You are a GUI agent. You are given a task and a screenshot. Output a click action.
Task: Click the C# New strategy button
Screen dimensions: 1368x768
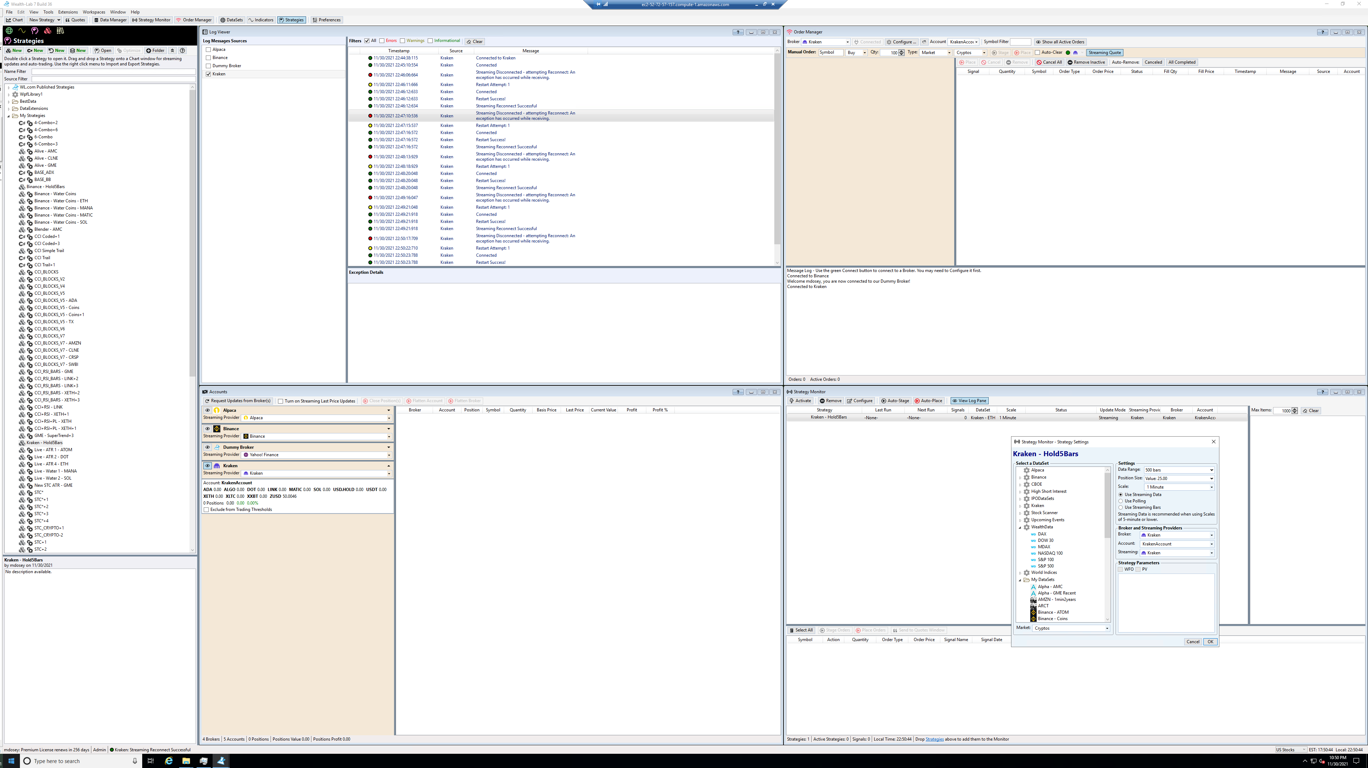click(x=35, y=50)
